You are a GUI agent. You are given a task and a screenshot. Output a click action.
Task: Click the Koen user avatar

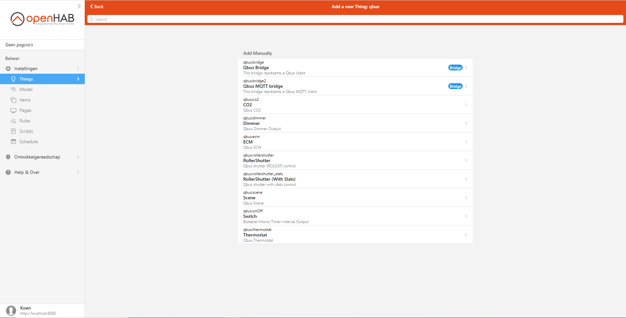(x=11, y=310)
